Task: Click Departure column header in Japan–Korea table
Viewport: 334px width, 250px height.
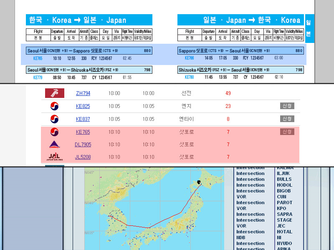Action: (x=208, y=32)
